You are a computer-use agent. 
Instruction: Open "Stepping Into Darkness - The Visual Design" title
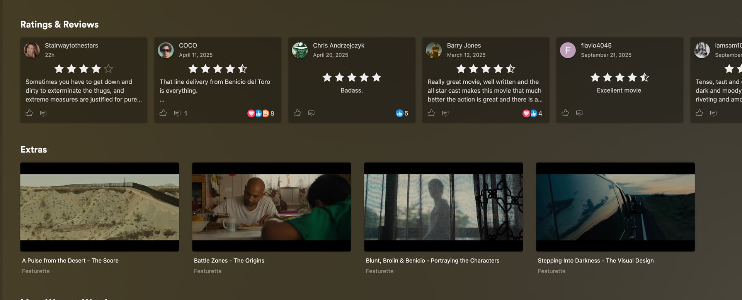tap(596, 261)
